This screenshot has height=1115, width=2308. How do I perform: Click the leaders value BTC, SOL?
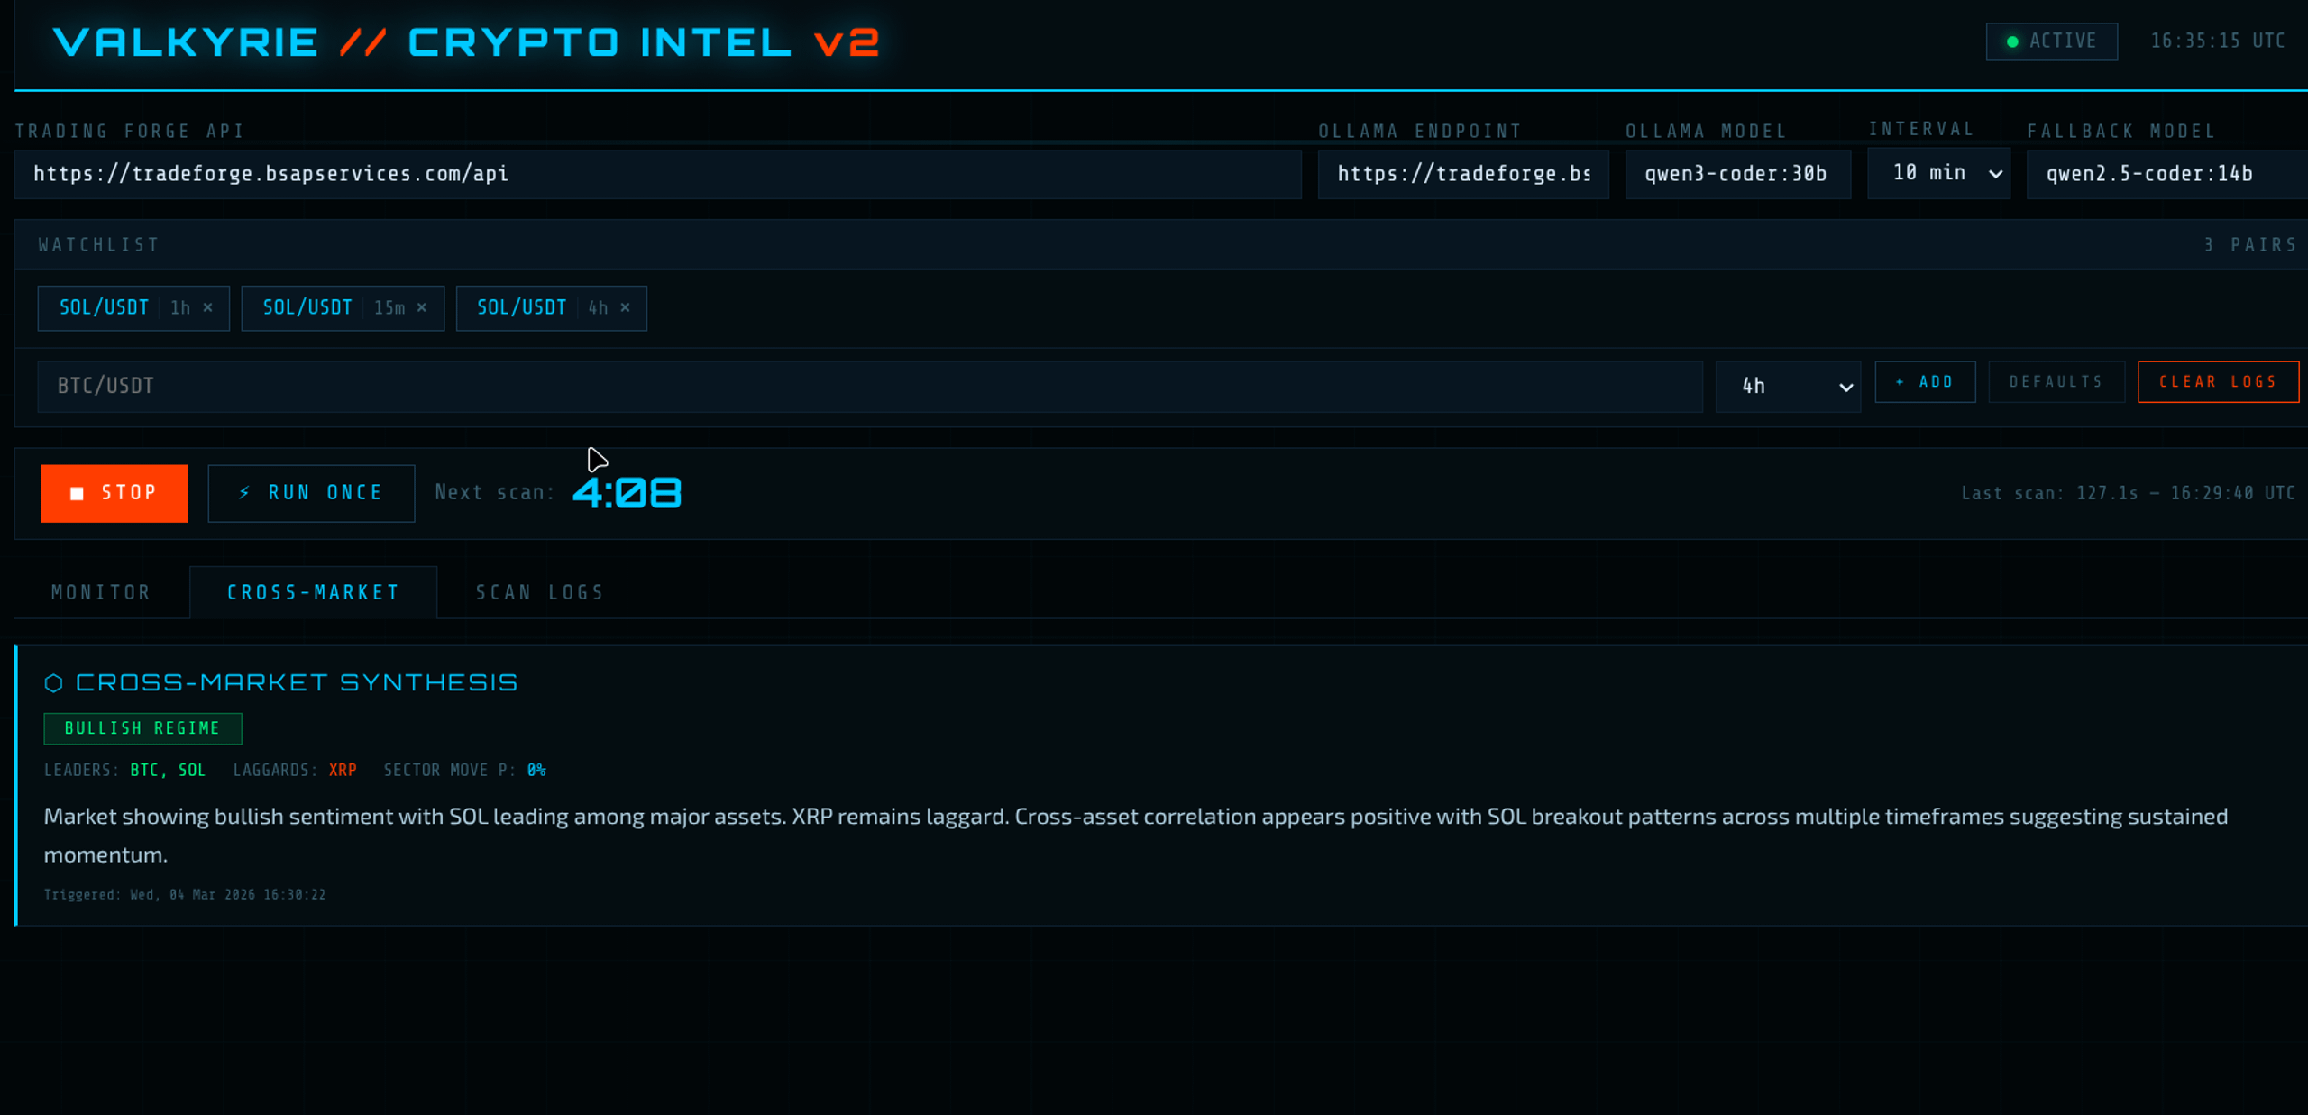click(168, 771)
